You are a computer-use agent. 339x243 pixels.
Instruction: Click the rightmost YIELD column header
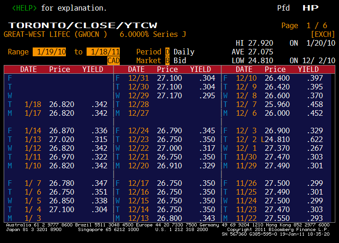coord(308,69)
